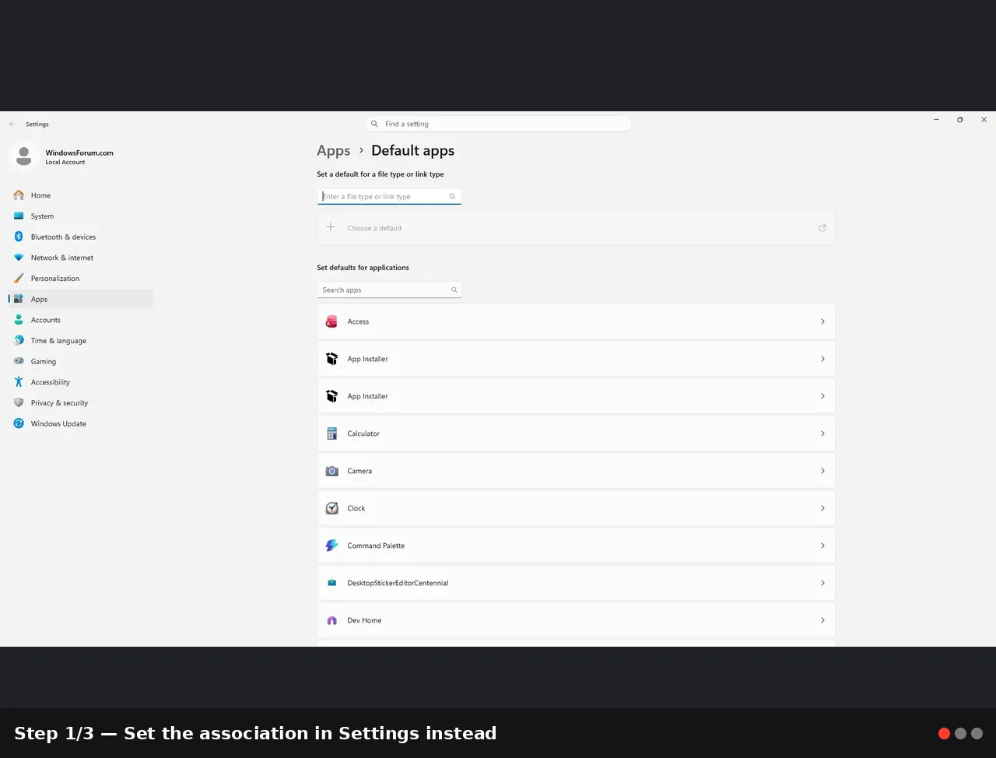Click the external link icon in Choose a default row
The image size is (996, 758).
coord(822,228)
